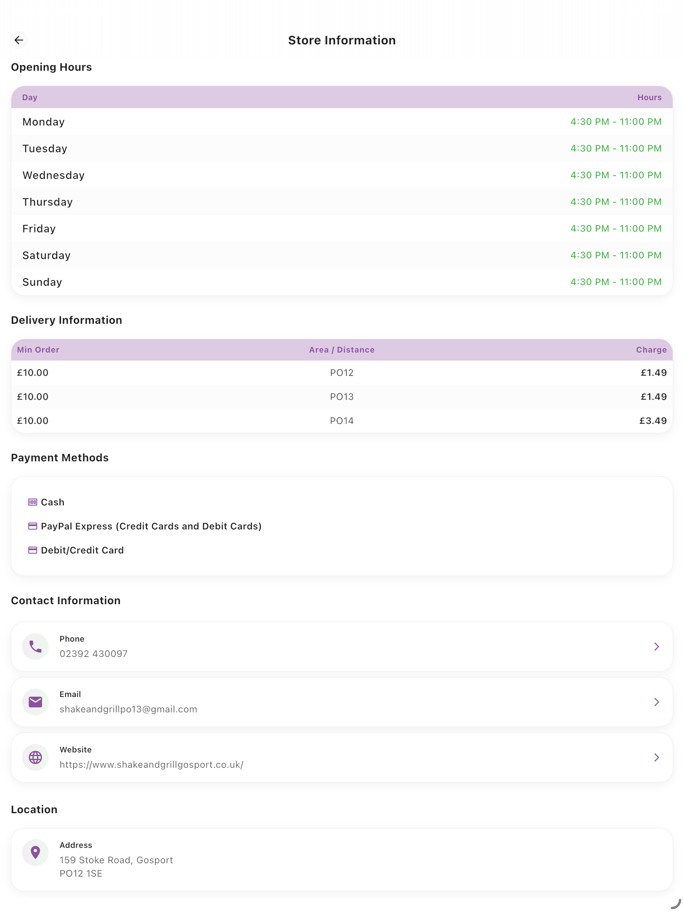Click the Delivery Information heading
Screen dimensions: 684x912
pyautogui.click(x=66, y=320)
